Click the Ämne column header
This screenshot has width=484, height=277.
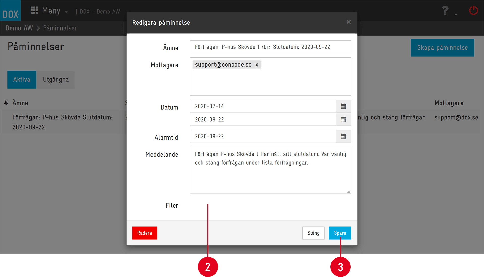point(20,103)
